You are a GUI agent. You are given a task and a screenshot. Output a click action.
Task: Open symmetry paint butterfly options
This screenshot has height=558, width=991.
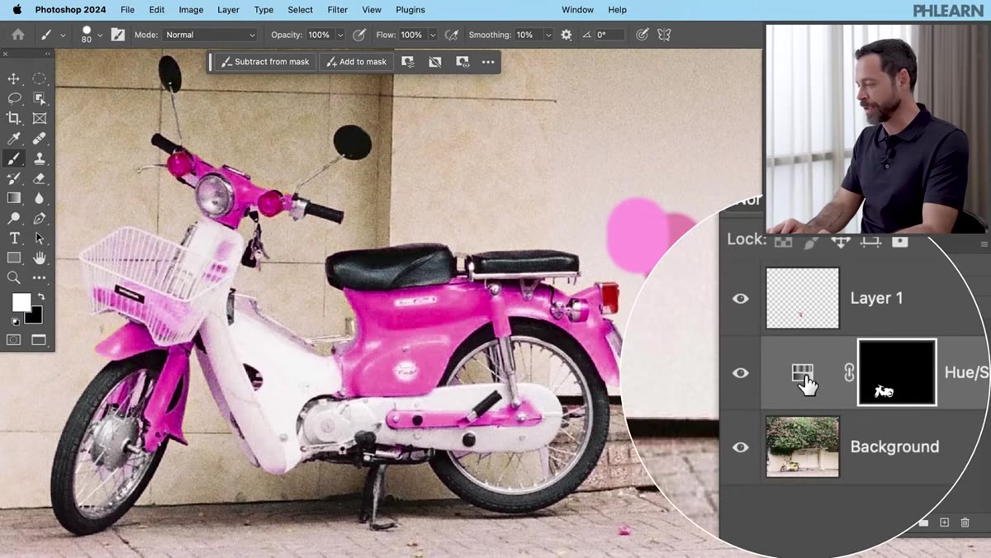click(x=663, y=35)
